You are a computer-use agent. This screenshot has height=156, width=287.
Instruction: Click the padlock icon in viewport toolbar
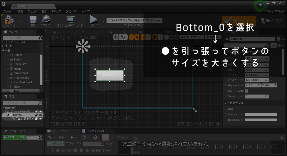click(x=136, y=37)
